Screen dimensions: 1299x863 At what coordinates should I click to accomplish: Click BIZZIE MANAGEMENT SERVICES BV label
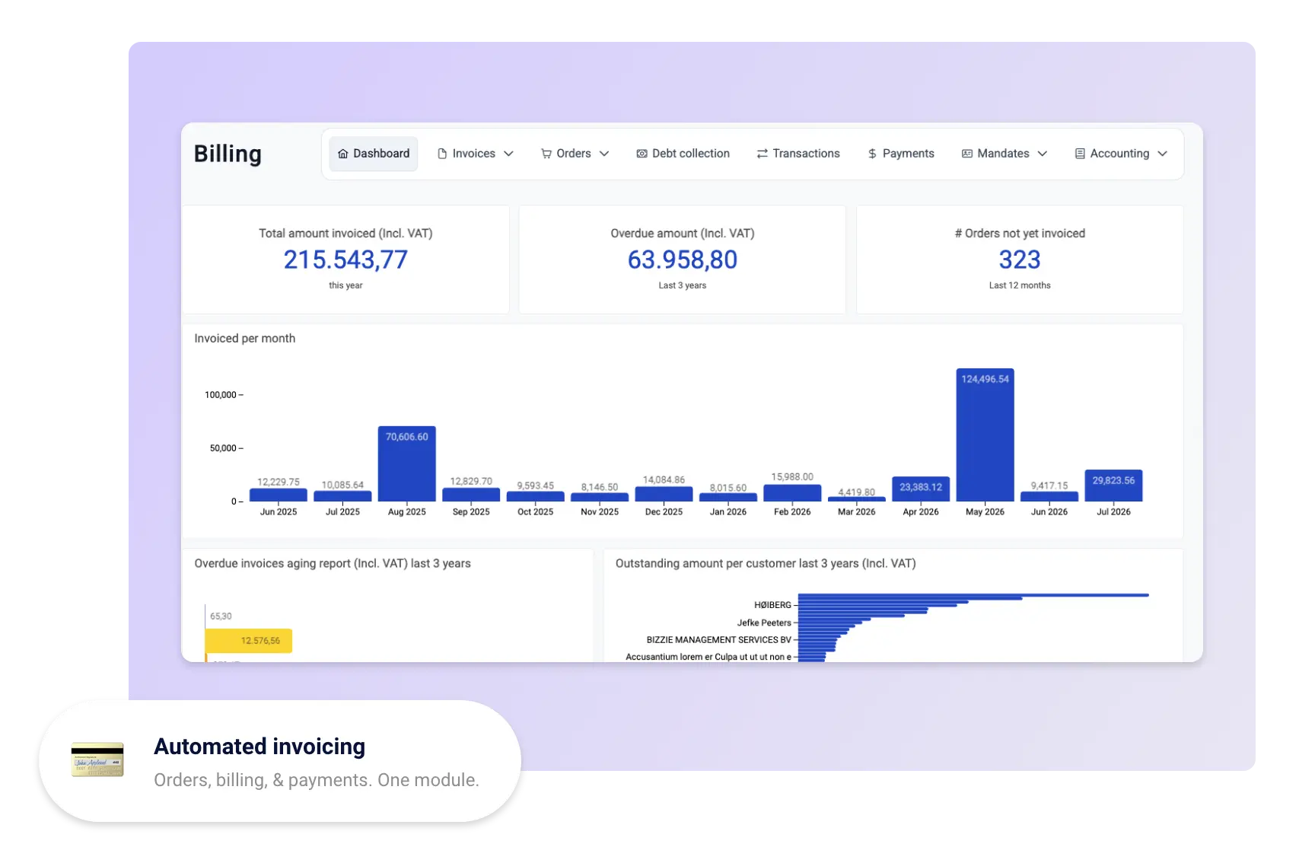click(x=719, y=640)
